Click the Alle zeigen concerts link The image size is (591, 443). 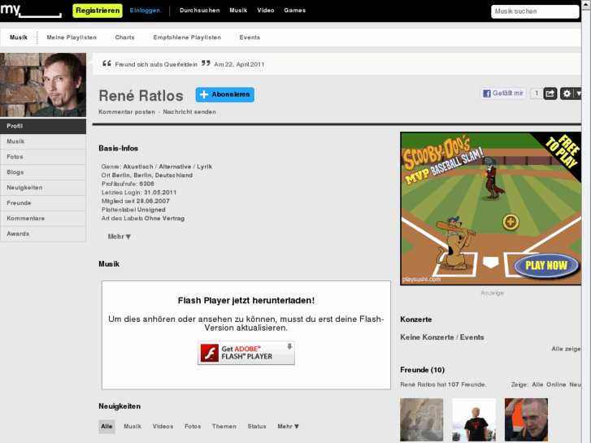coord(566,350)
